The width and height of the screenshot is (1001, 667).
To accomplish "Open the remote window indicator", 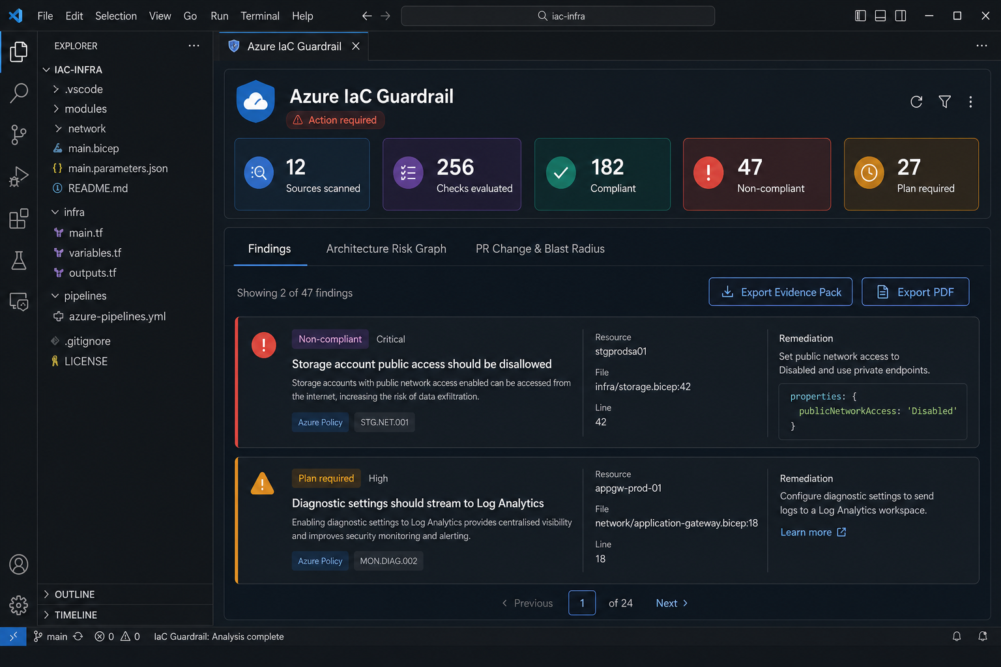I will [x=13, y=636].
